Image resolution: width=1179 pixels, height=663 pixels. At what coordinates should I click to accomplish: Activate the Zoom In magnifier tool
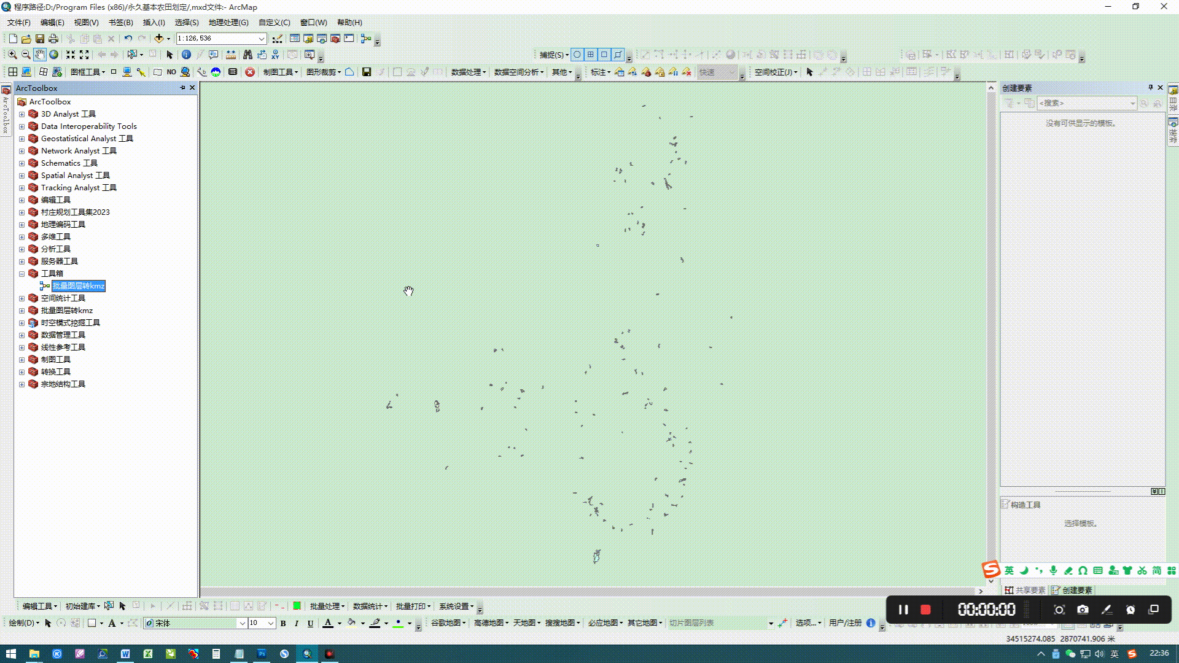[x=12, y=55]
